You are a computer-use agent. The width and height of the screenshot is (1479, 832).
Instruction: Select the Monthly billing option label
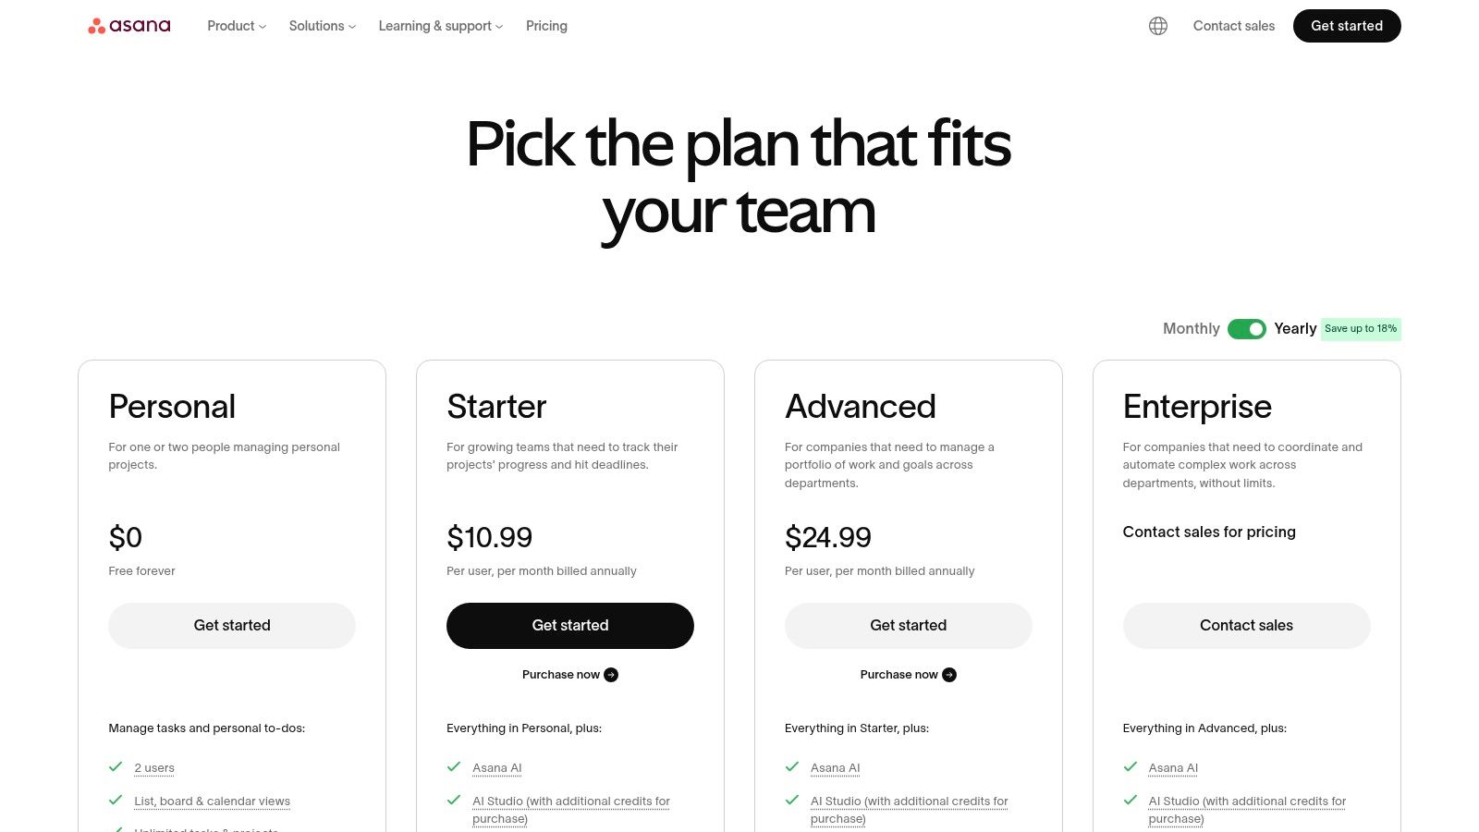pos(1191,329)
